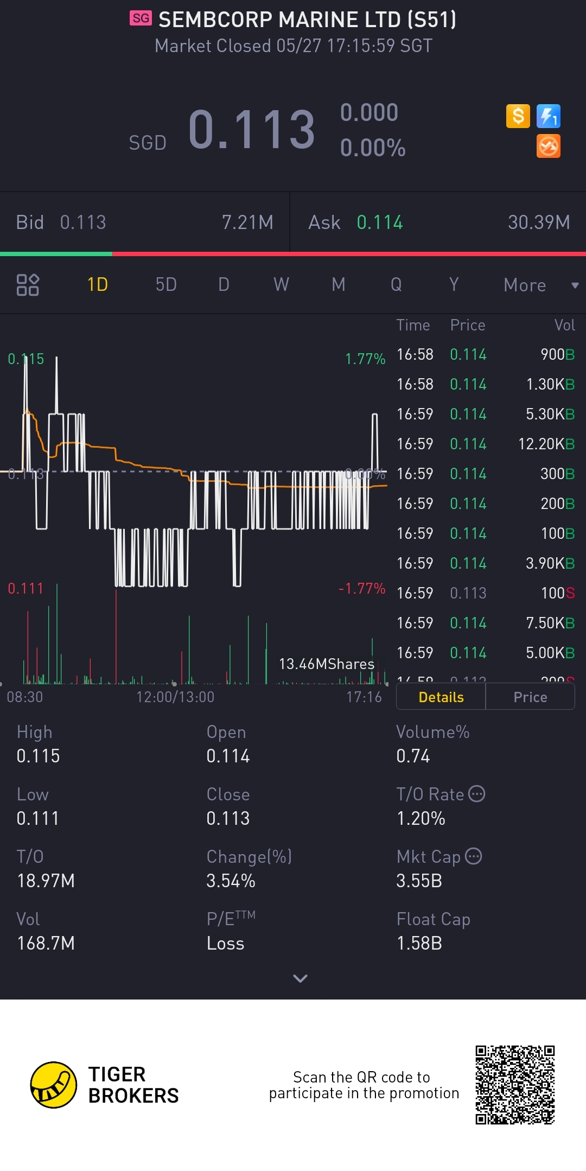Tap Scan the QR code promotion text
The width and height of the screenshot is (586, 1171).
364,1085
